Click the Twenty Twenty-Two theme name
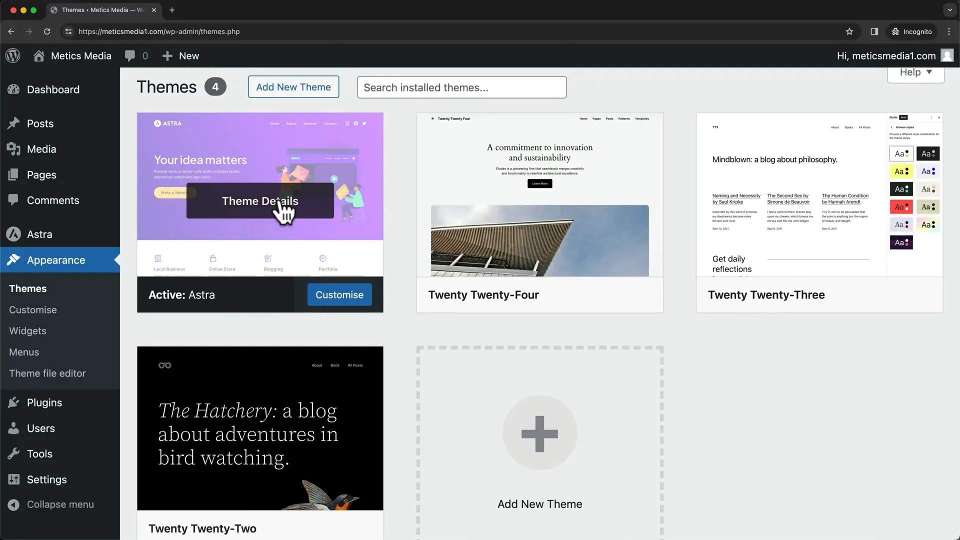 click(202, 528)
